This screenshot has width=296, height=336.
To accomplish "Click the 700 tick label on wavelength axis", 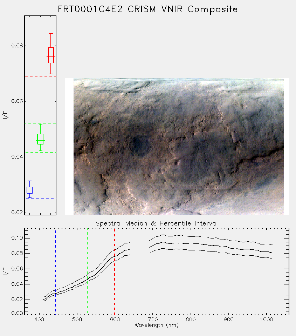I will point(153,320).
